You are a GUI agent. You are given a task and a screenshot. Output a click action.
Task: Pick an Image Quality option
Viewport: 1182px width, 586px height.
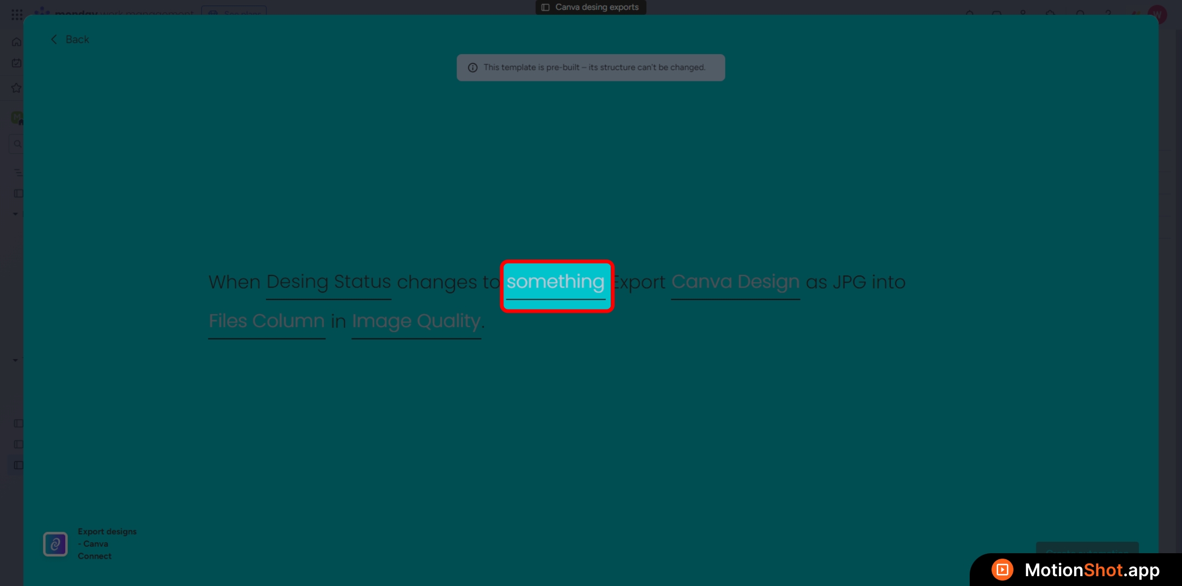pos(416,321)
